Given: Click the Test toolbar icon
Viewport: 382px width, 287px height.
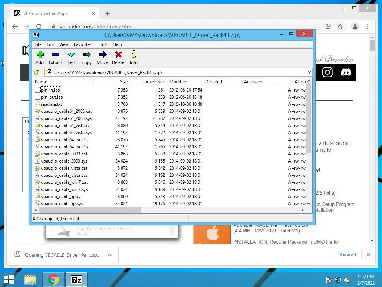Looking at the screenshot, I should 71,55.
